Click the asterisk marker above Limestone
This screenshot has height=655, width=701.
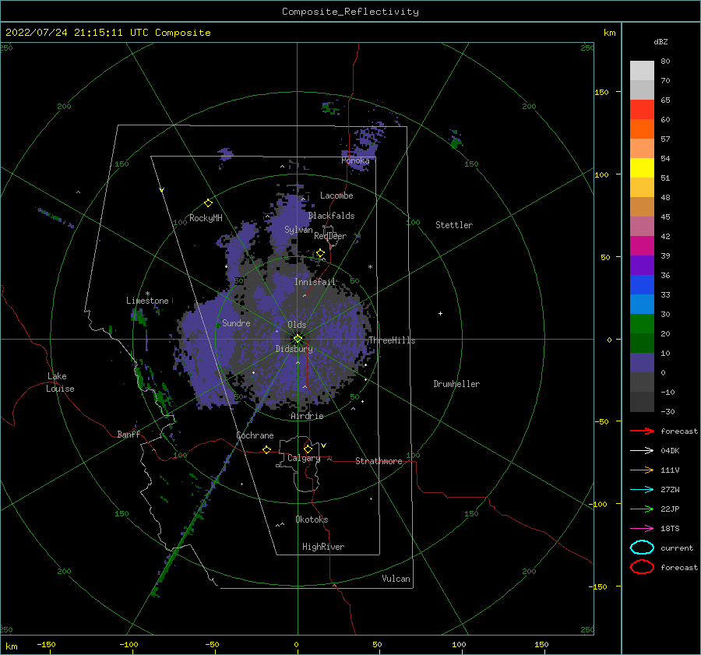147,294
